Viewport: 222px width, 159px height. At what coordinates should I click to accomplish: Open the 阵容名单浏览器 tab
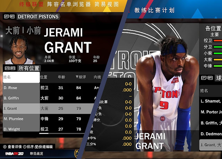coord(69,5)
